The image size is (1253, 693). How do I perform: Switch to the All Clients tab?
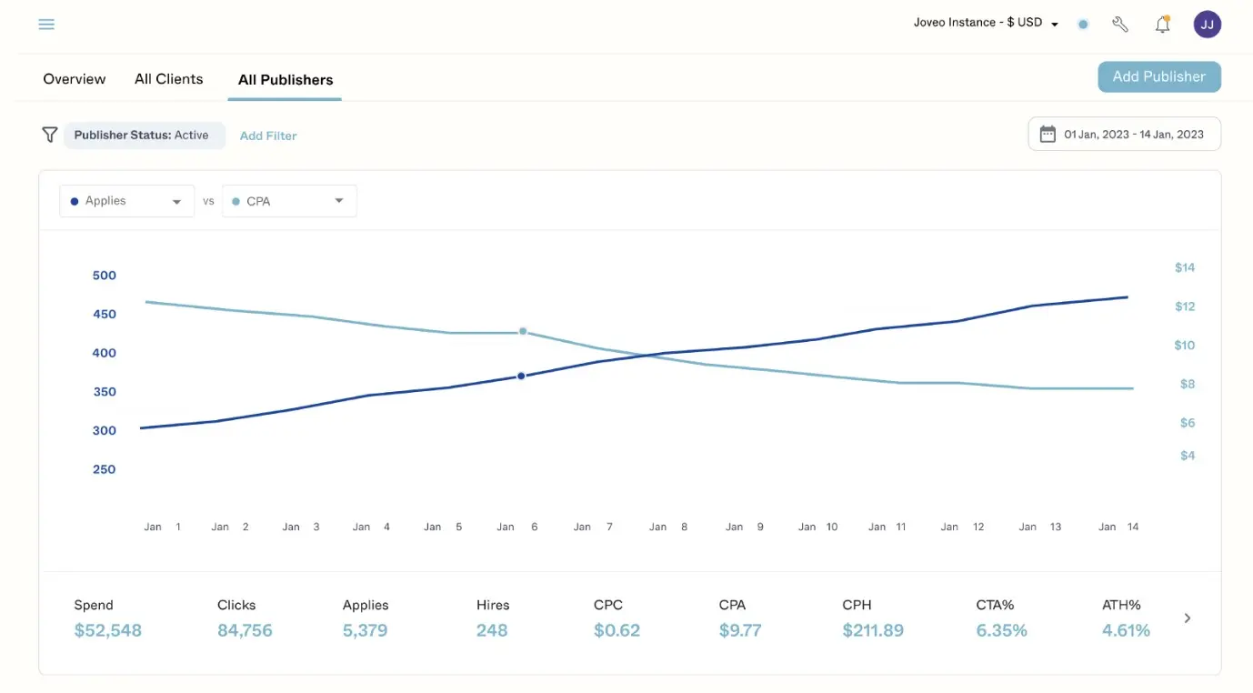[168, 78]
